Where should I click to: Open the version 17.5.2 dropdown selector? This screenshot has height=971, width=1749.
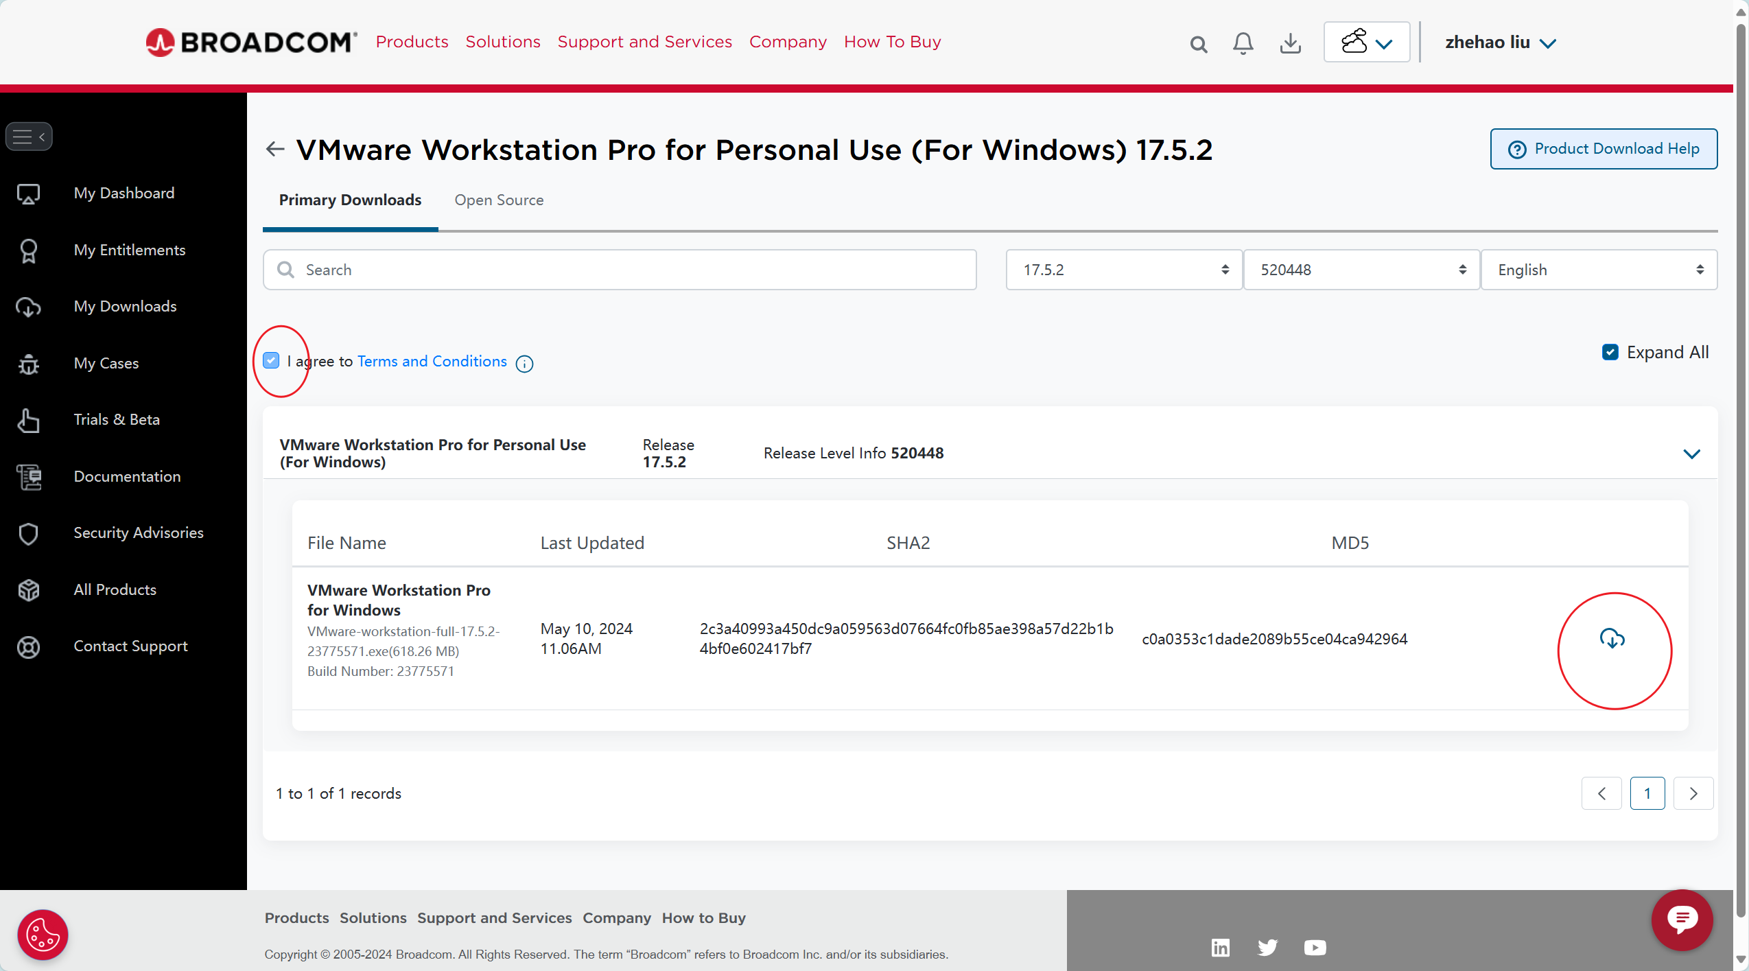tap(1120, 269)
